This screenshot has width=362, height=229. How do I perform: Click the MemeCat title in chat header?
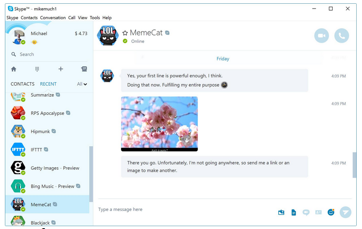(x=147, y=33)
